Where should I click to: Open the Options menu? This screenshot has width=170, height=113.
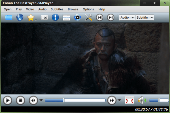click(x=88, y=9)
